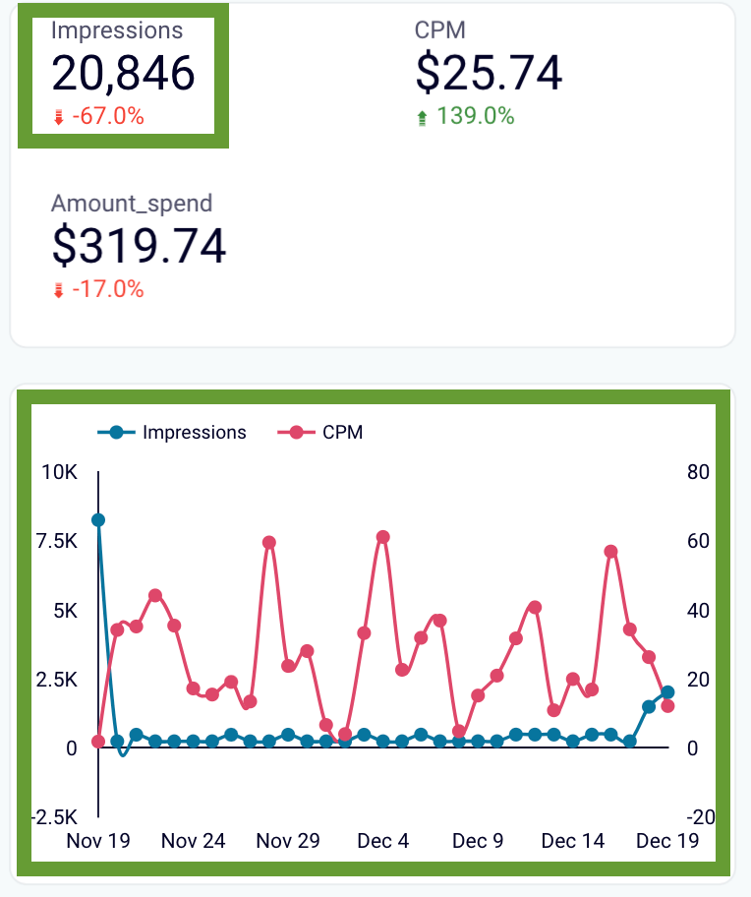Click the Dec 9 x-axis label
Viewport: 751px width, 897px height.
478,841
